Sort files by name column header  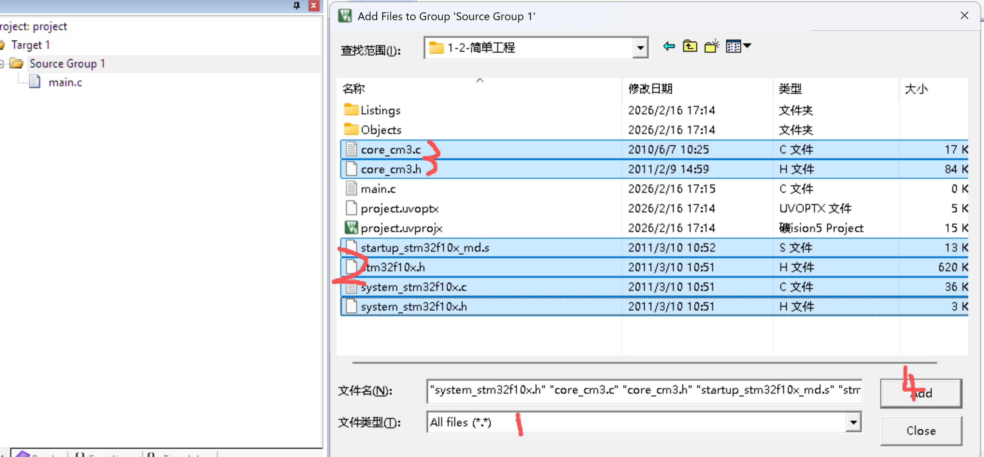(354, 89)
